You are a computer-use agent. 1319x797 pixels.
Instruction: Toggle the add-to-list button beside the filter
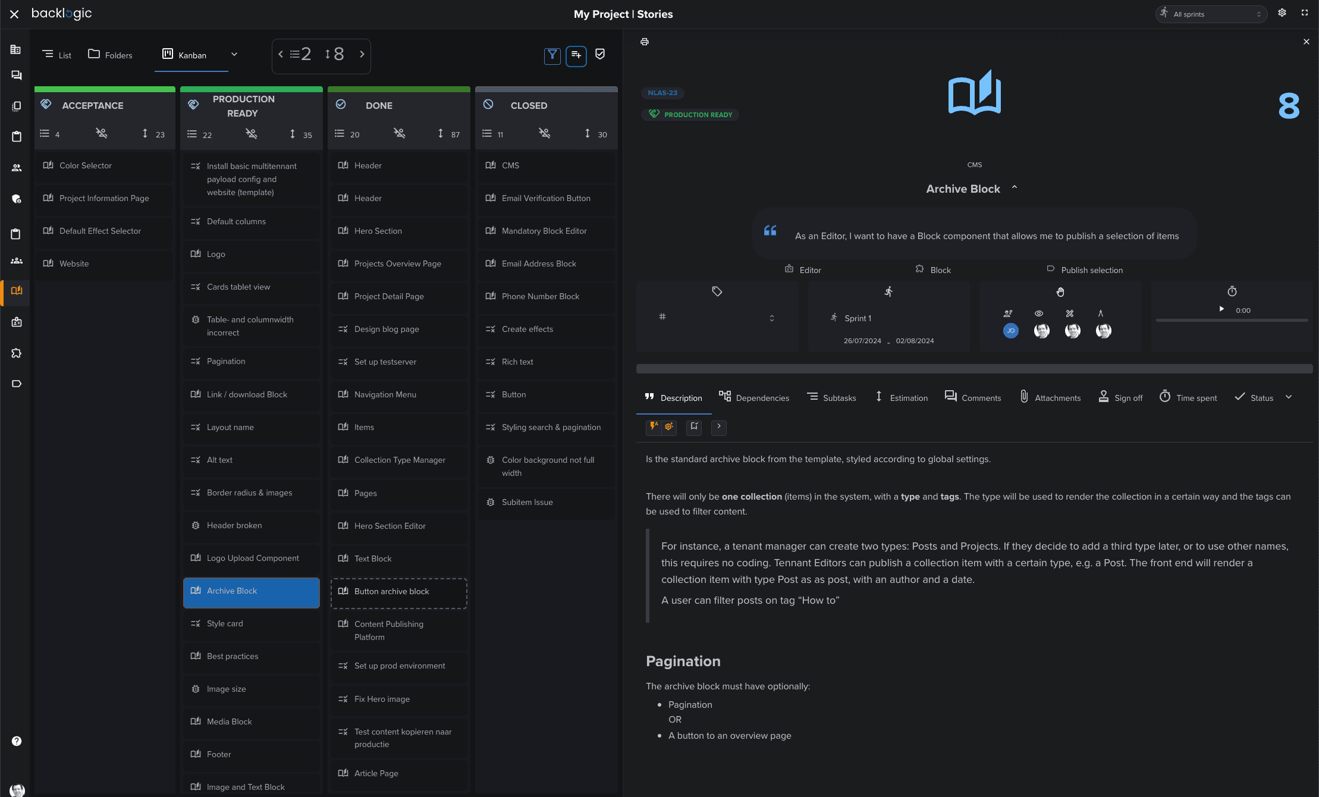click(576, 55)
